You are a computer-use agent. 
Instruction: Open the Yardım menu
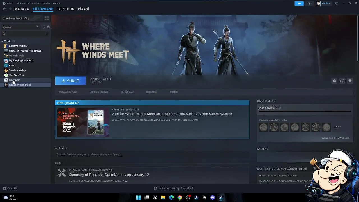pos(56,3)
